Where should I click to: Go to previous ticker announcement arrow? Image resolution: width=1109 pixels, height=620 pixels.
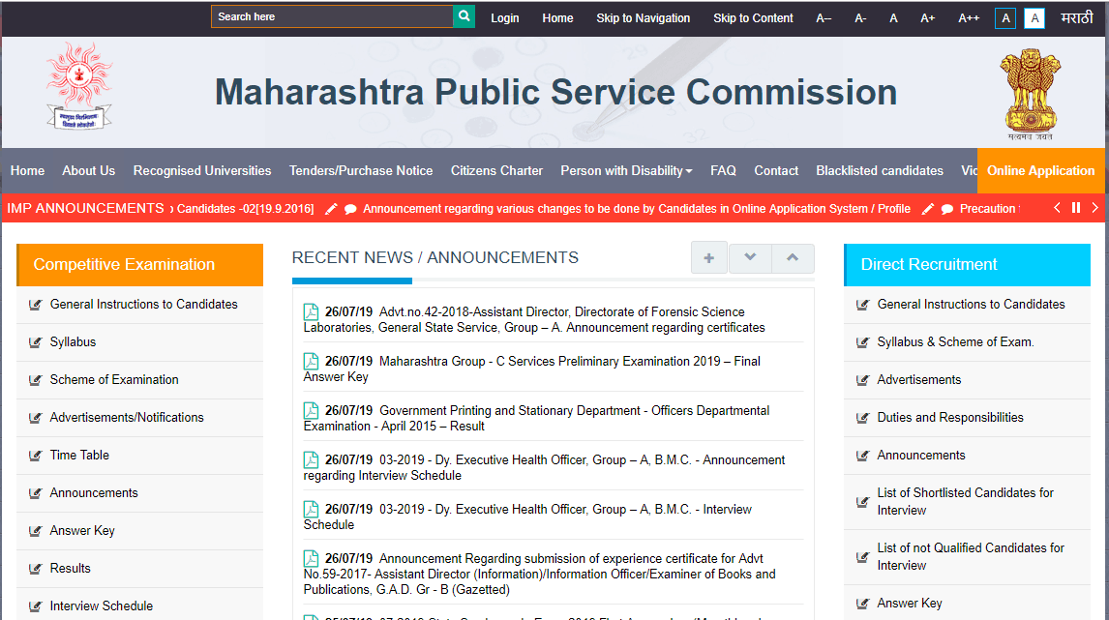click(1057, 208)
